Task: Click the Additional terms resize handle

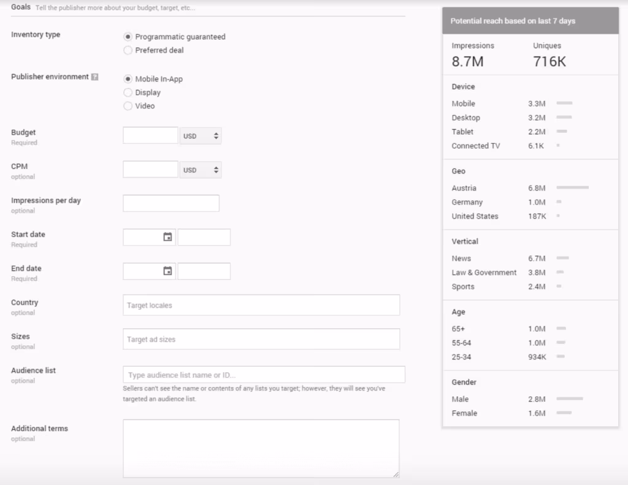Action: pyautogui.click(x=396, y=474)
